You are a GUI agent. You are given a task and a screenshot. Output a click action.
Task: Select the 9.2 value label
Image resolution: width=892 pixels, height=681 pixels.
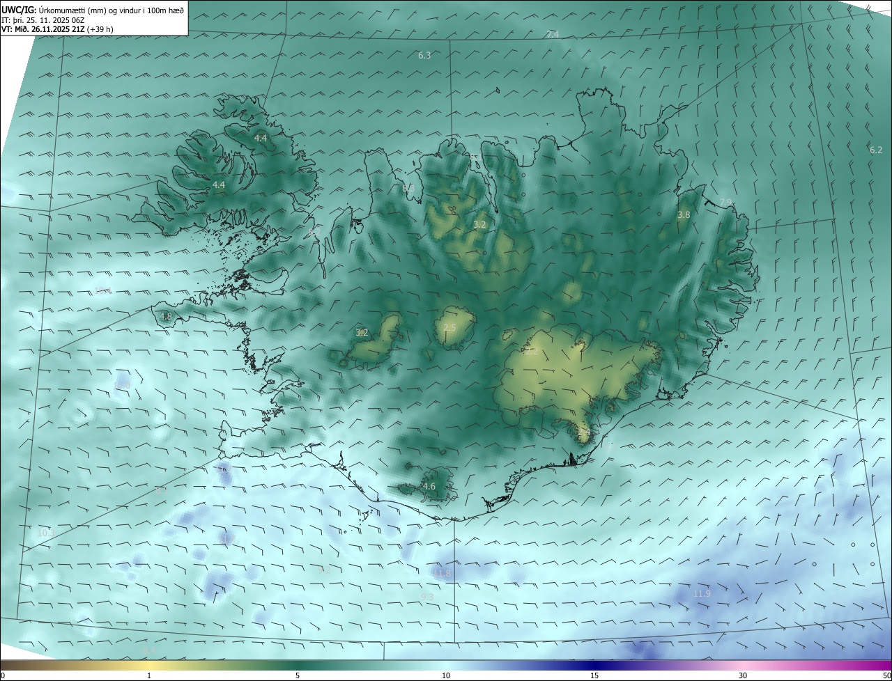323,569
